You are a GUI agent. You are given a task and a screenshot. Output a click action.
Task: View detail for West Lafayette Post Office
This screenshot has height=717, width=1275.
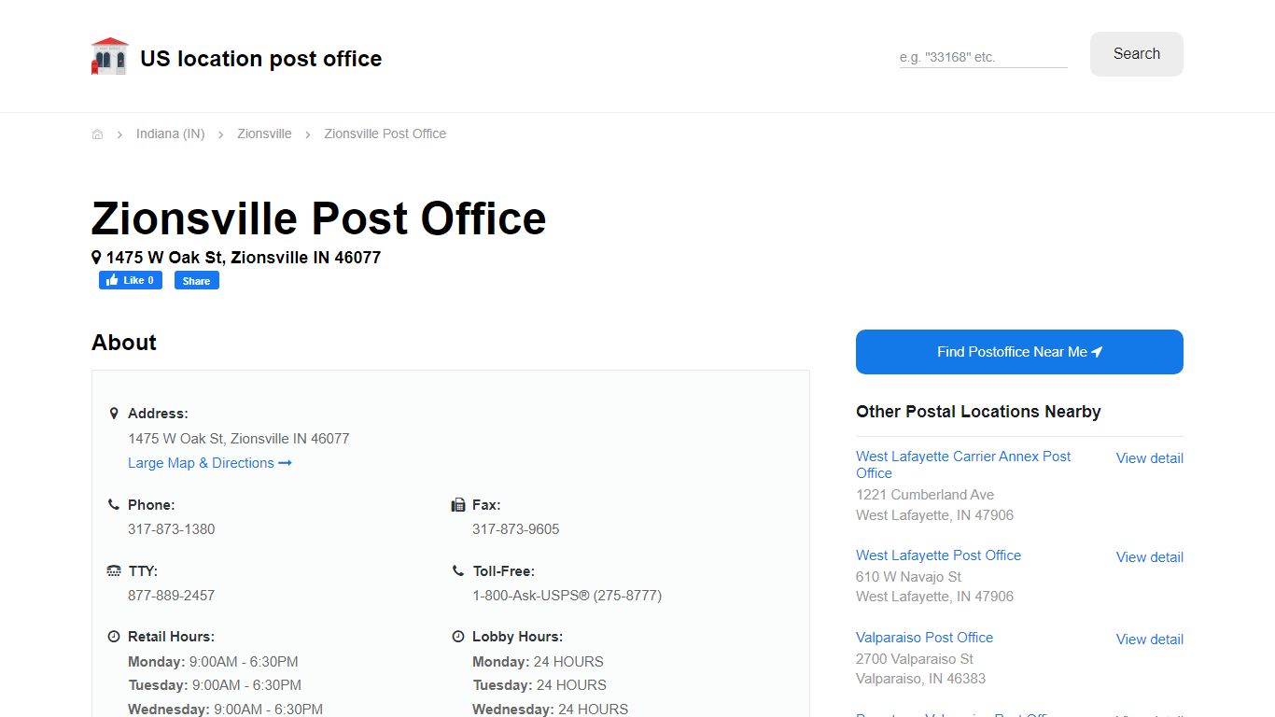point(1150,557)
